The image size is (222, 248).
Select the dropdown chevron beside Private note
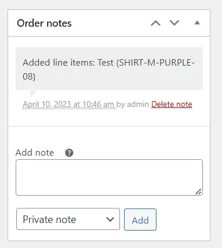[110, 220]
